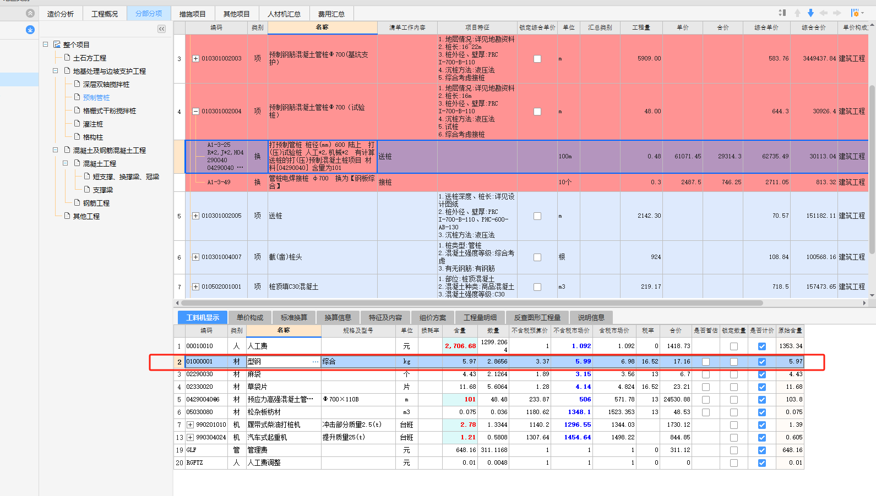Viewport: 876px width, 496px height.
Task: Switch to 措施项目 tab
Action: 193,14
